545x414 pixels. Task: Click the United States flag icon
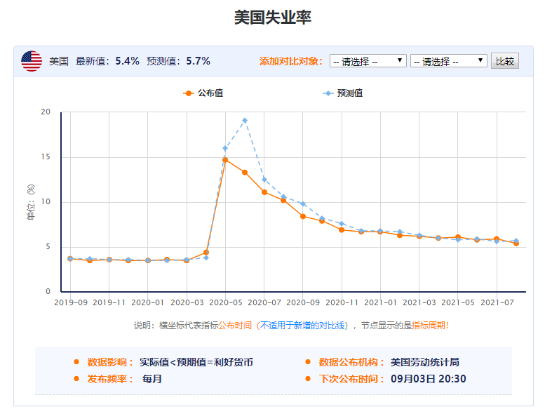point(32,61)
